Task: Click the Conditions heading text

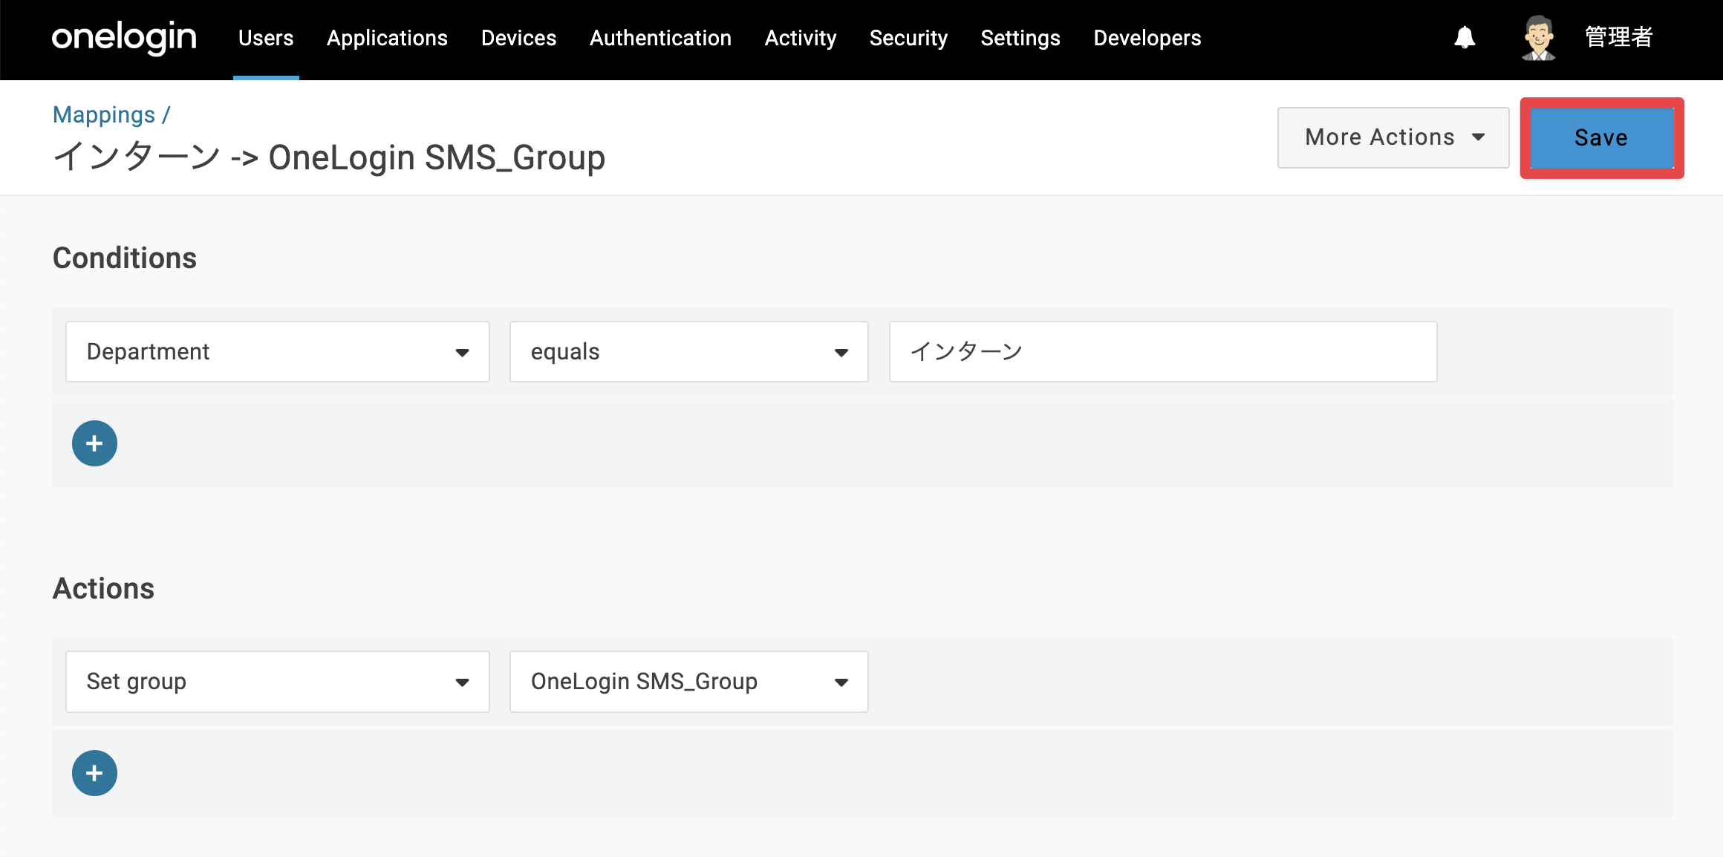Action: (125, 258)
